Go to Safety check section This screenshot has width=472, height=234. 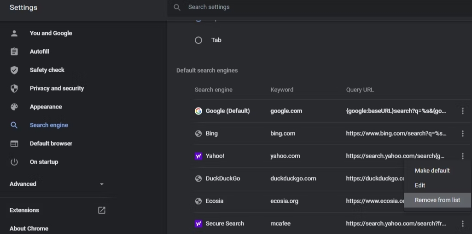click(x=47, y=70)
